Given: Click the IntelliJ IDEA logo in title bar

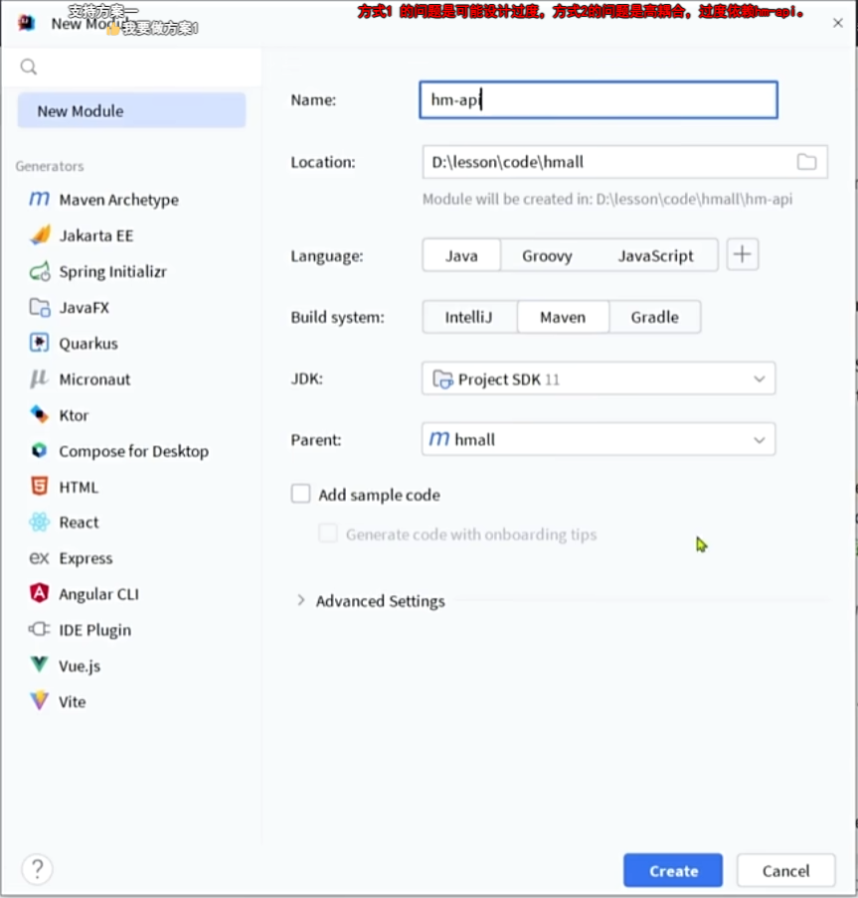Looking at the screenshot, I should pyautogui.click(x=27, y=24).
